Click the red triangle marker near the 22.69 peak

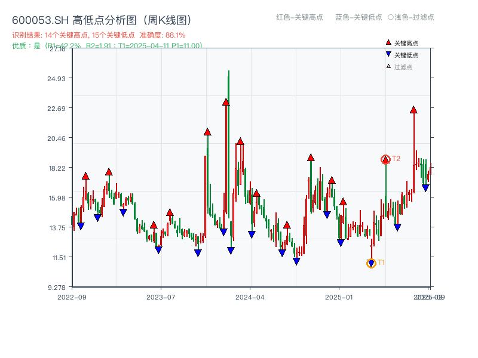click(x=413, y=110)
